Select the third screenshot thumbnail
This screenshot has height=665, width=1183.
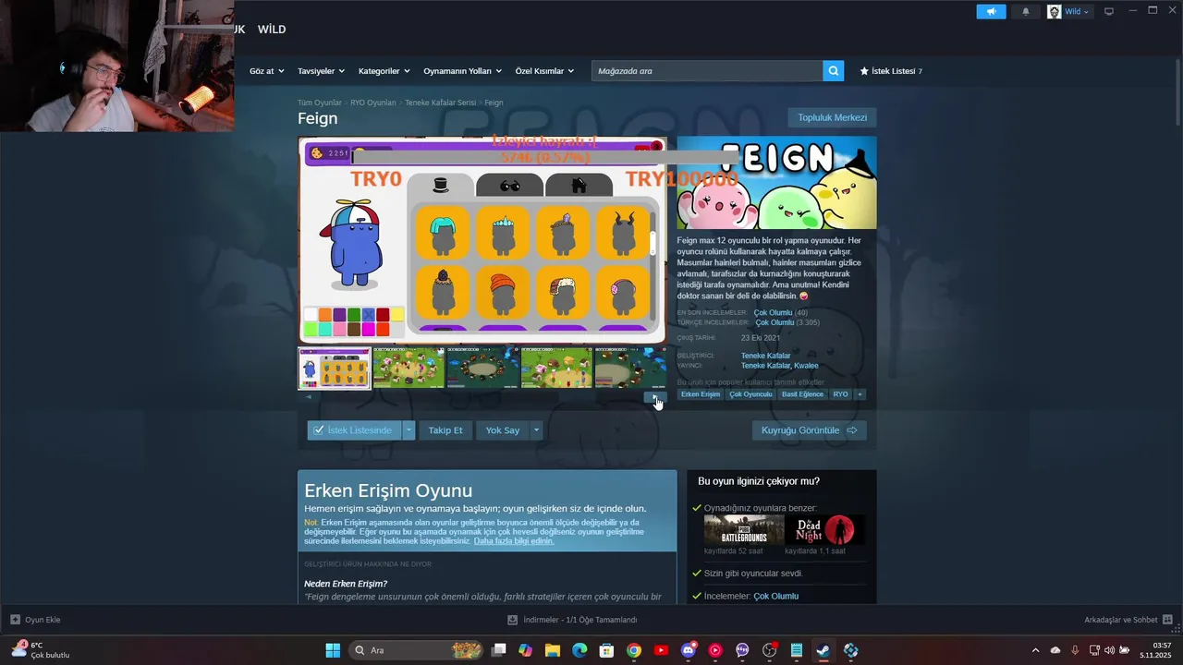(482, 368)
